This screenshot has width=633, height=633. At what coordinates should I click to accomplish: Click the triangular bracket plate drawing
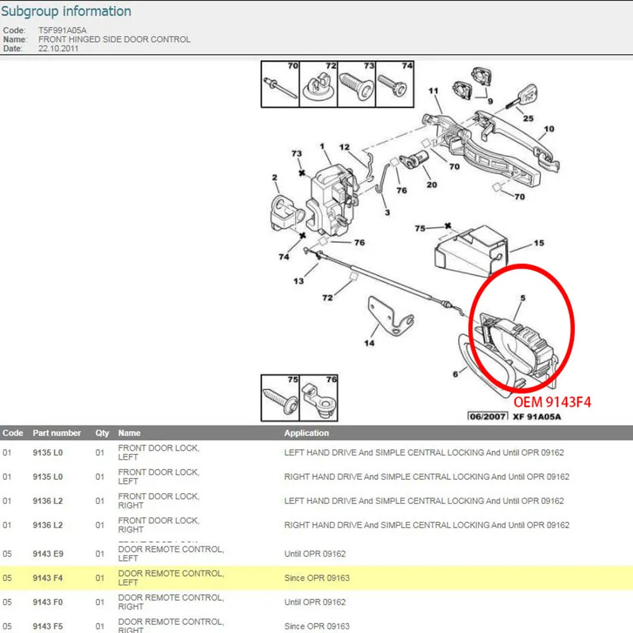point(390,316)
